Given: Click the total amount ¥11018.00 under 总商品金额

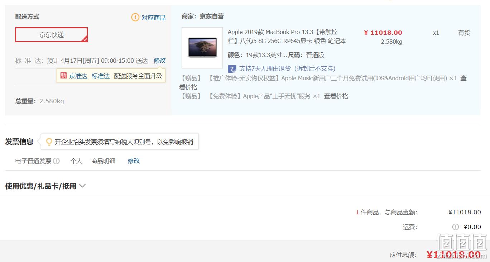Looking at the screenshot, I should [465, 212].
